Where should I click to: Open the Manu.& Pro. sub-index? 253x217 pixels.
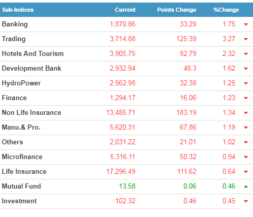pos(21,127)
